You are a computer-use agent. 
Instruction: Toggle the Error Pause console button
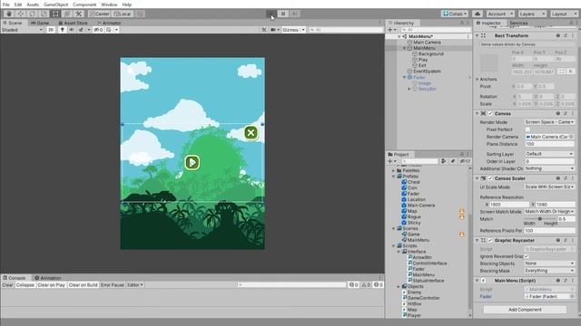[x=113, y=285]
